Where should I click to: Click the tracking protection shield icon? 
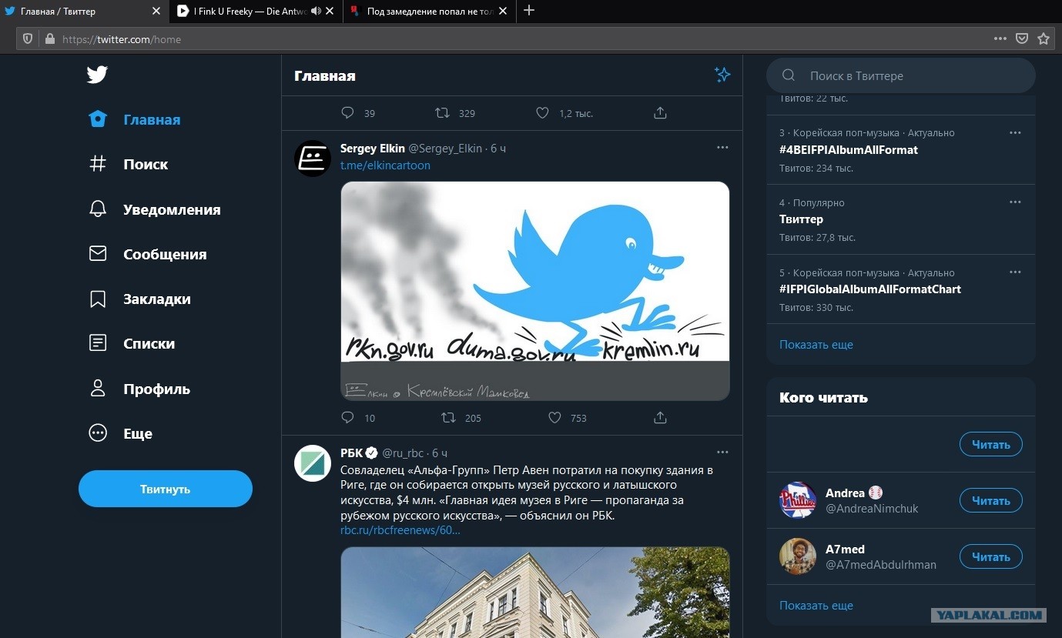point(28,38)
